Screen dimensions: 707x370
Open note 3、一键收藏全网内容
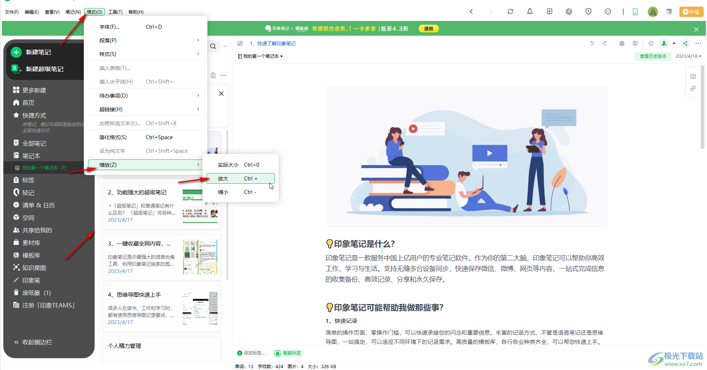[x=162, y=257]
